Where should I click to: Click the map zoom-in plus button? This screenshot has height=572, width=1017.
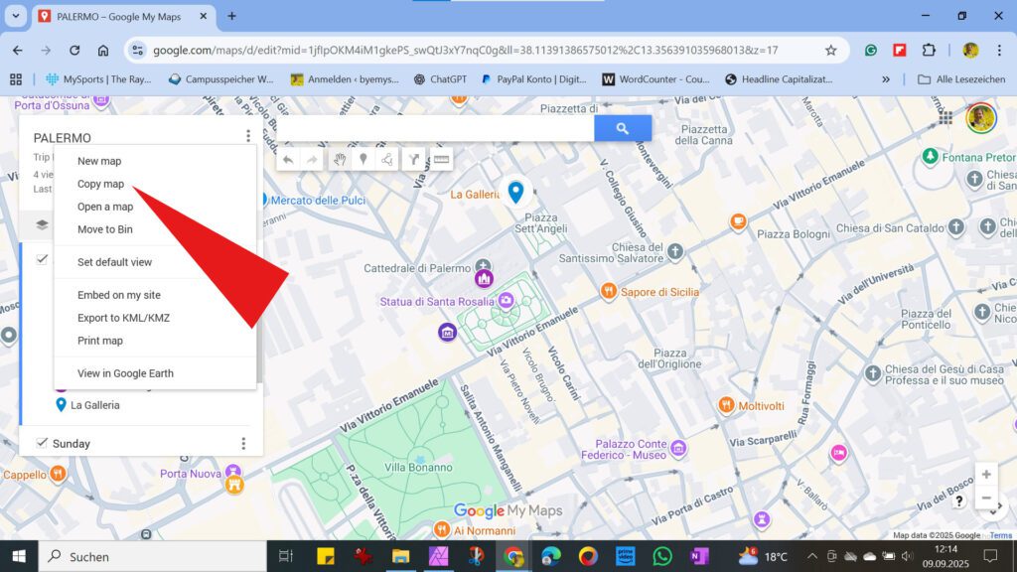pyautogui.click(x=986, y=474)
